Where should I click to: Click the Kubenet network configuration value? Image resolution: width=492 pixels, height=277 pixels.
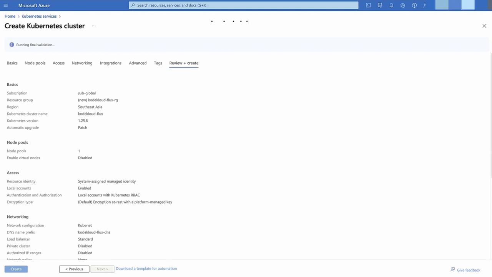[85, 225]
